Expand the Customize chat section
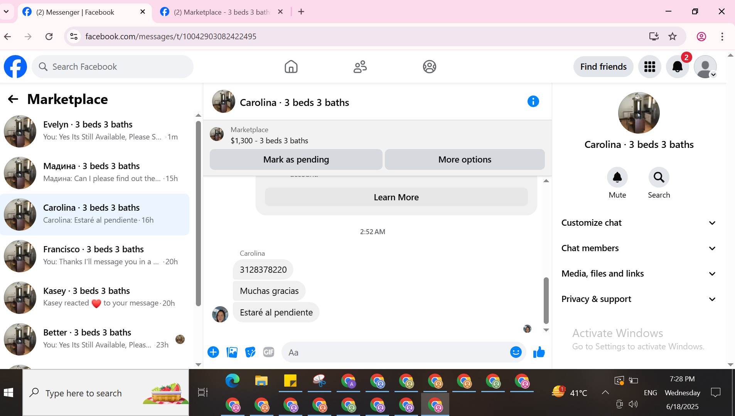 639,223
